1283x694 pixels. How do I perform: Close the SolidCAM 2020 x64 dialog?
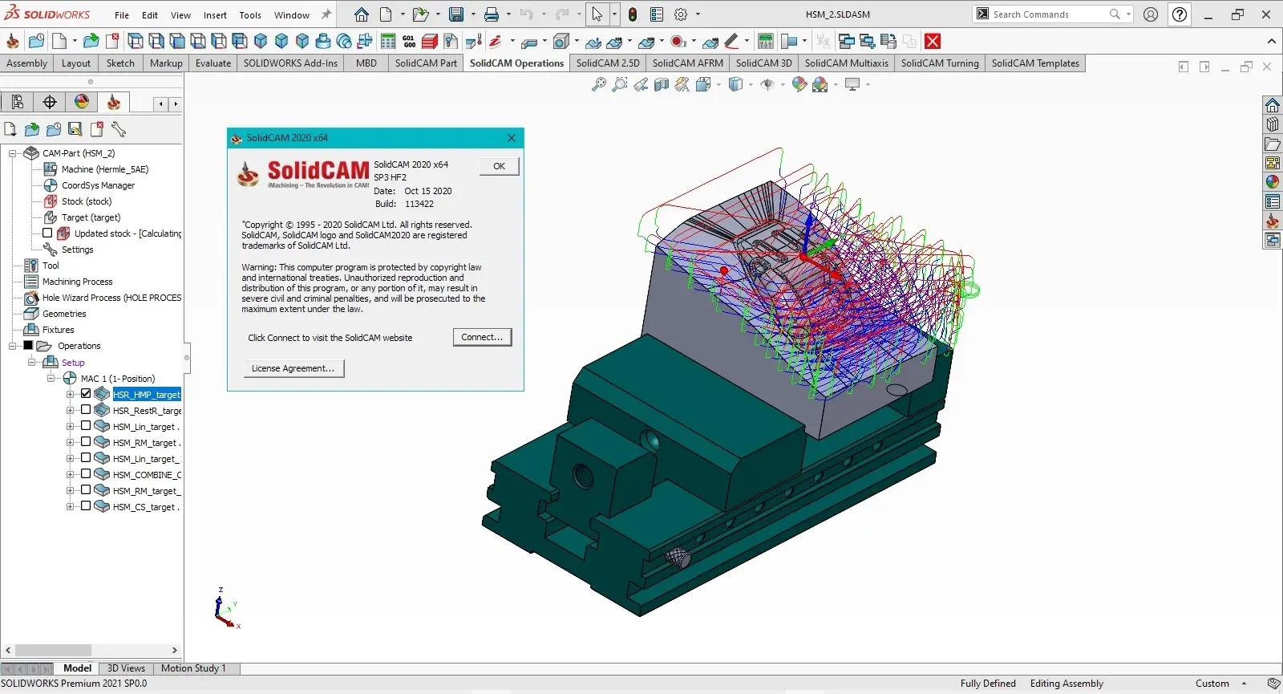click(512, 138)
